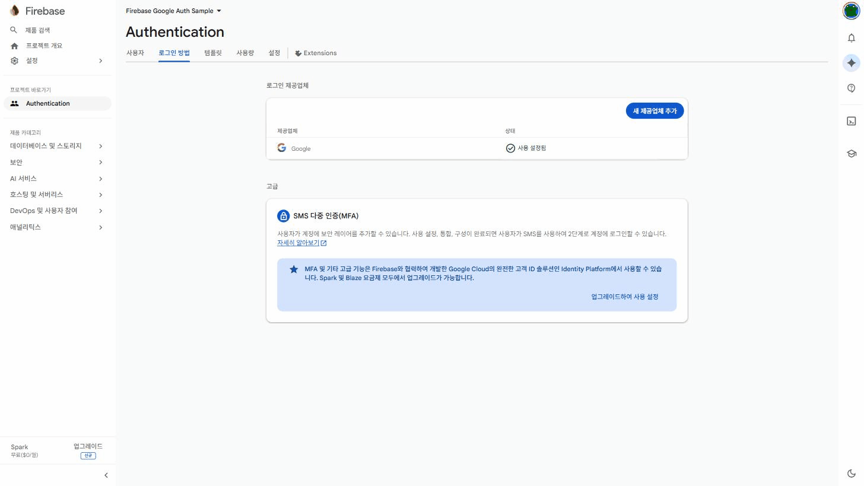Click the star icon in the upgrade banner
This screenshot has width=864, height=486.
tap(294, 269)
